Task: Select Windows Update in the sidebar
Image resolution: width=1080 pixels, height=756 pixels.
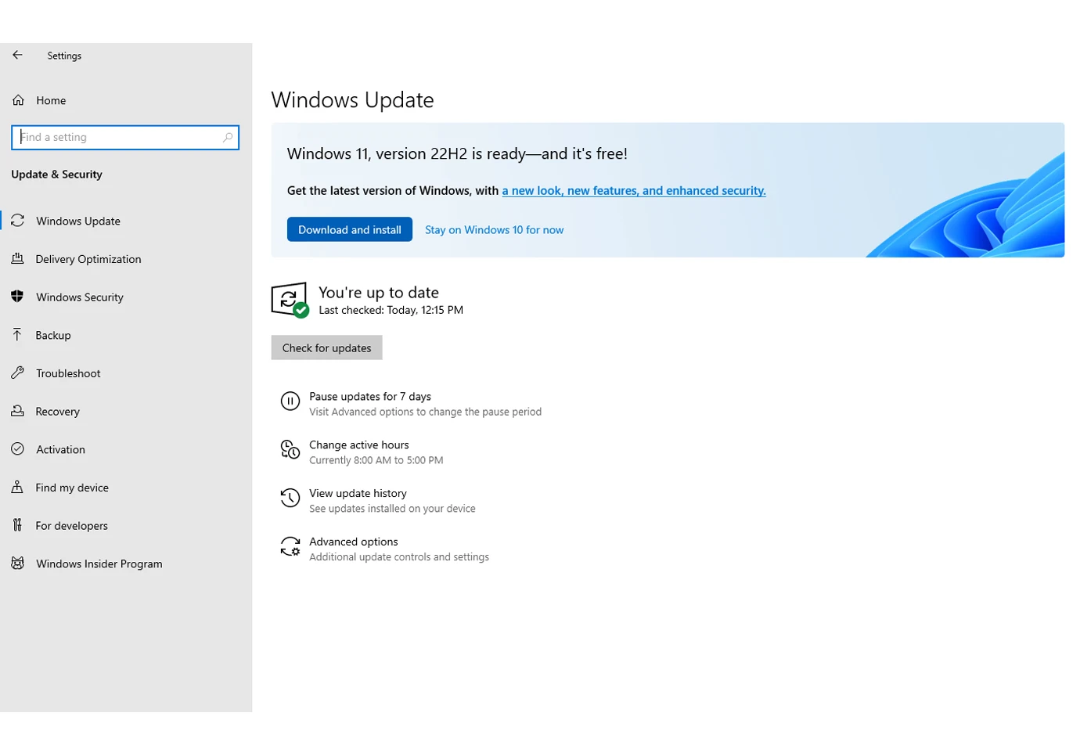Action: tap(78, 221)
